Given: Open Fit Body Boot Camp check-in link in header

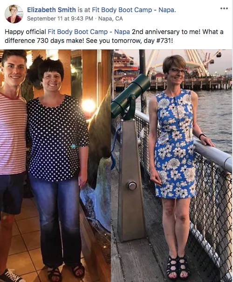Looking at the screenshot, I should pos(133,10).
